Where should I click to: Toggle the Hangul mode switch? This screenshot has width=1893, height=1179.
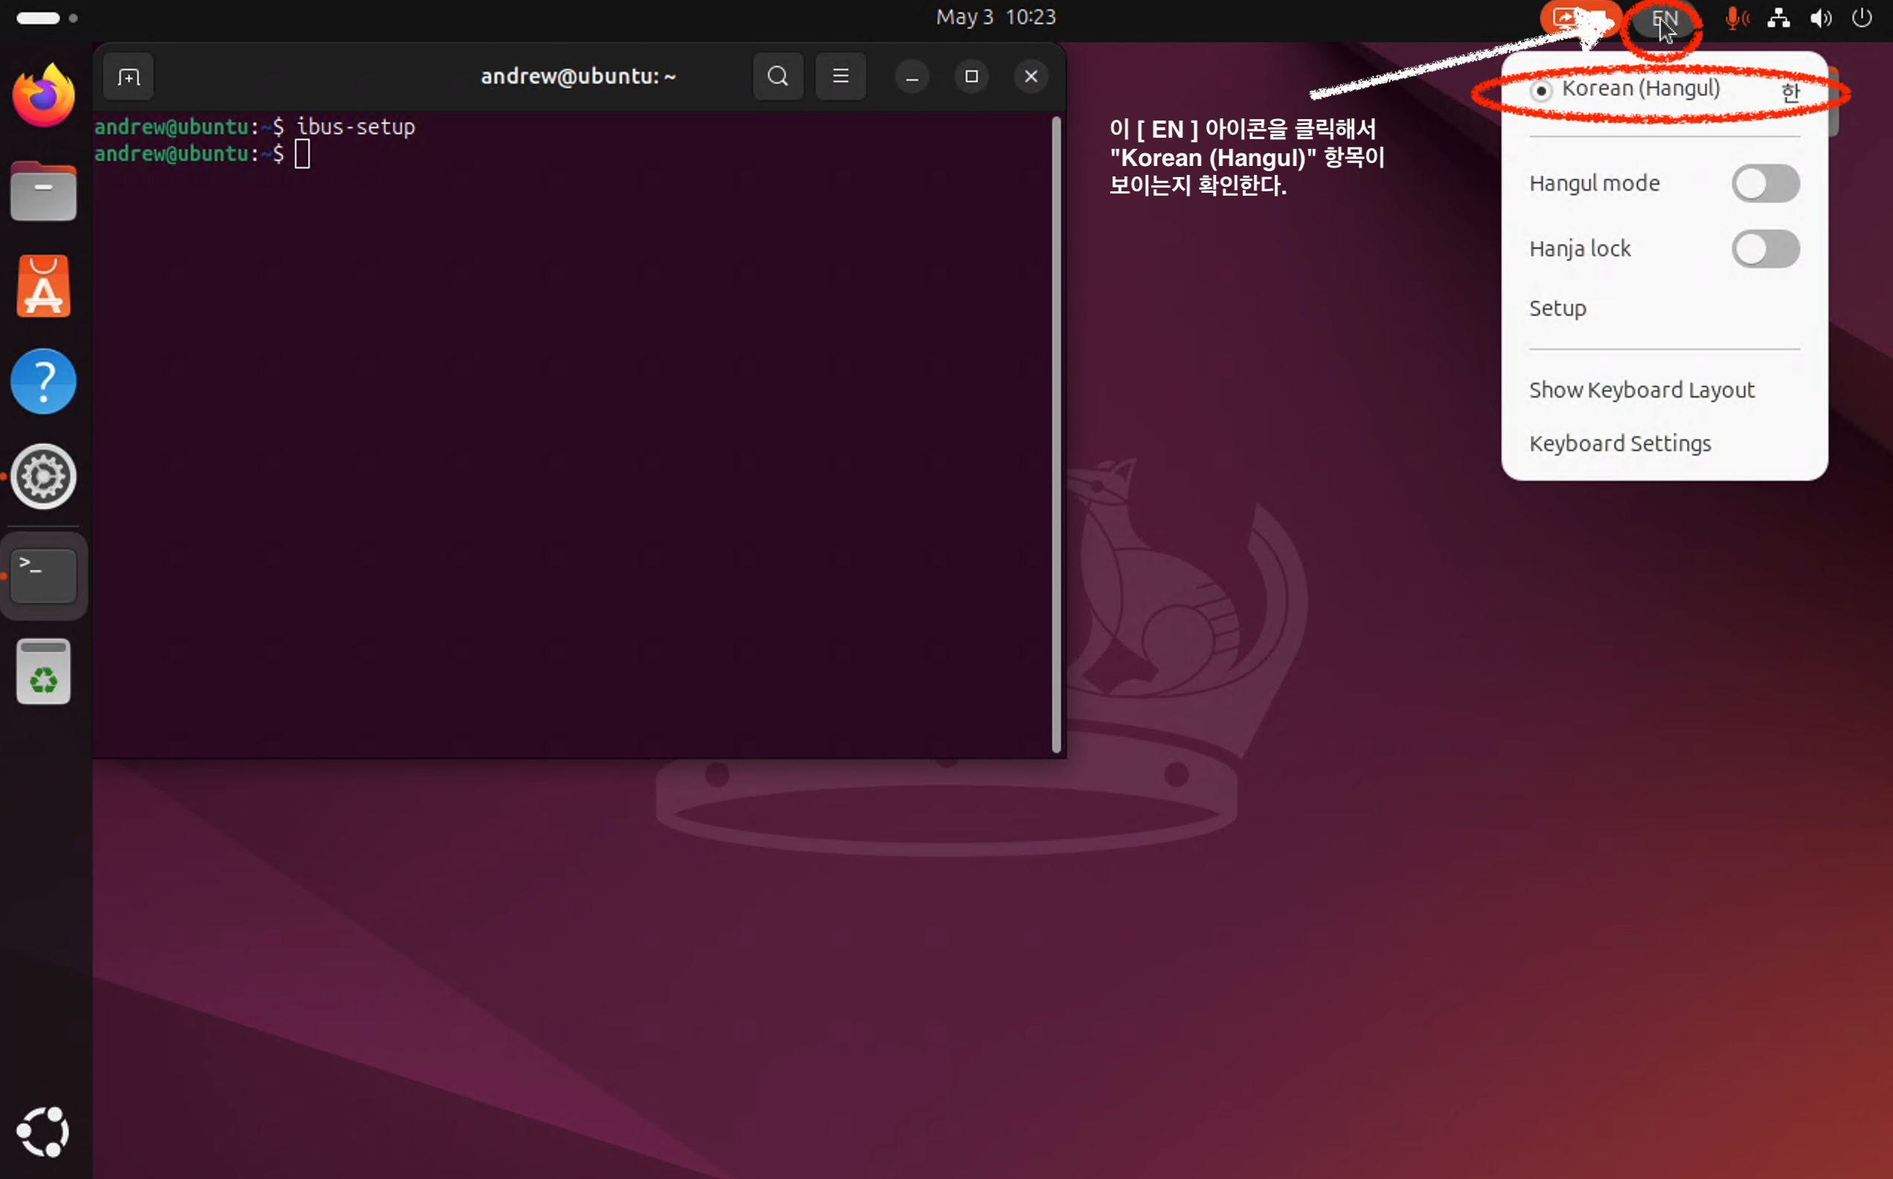[x=1765, y=184]
